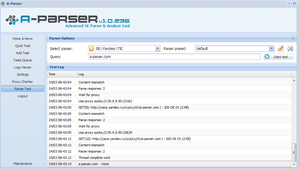Screen dimensions: 299x169
Task: Select 'Parse response: 2' row at 08:43:12
Action: [x=169, y=151]
